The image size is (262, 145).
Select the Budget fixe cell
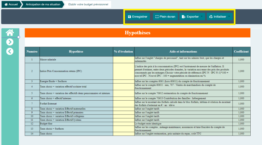pos(76,124)
